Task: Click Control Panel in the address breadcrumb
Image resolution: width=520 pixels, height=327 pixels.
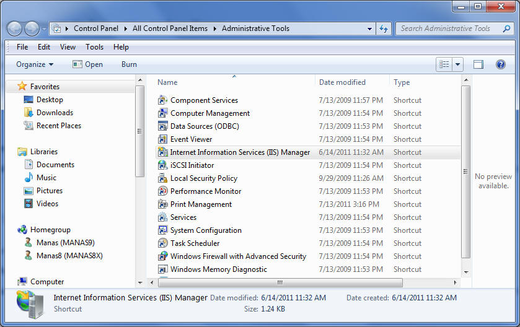Action: click(x=96, y=29)
